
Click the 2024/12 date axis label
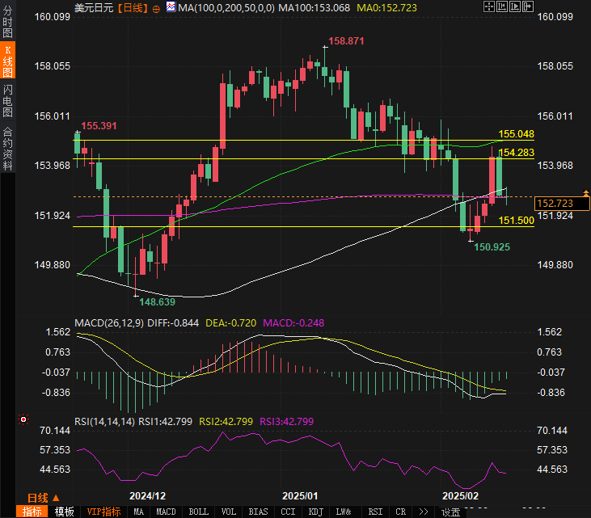[x=147, y=495]
